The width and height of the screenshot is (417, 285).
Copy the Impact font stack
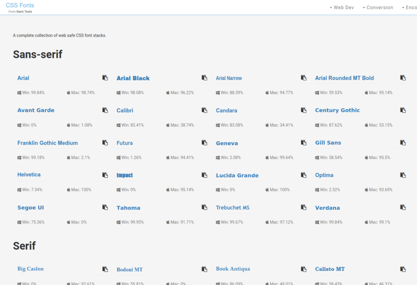[204, 175]
